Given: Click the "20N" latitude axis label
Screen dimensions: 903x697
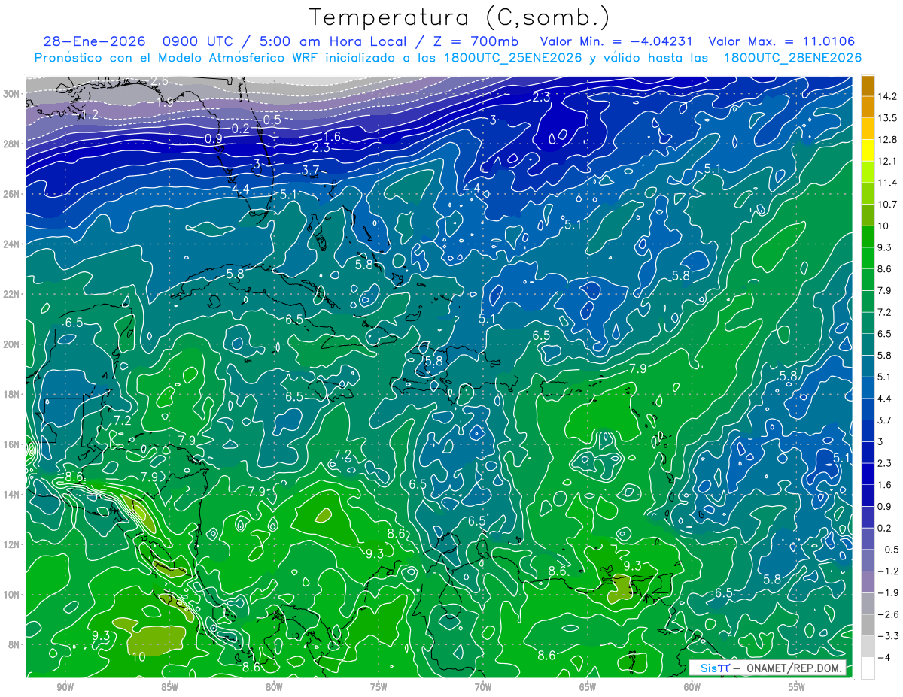Looking at the screenshot, I should [12, 344].
